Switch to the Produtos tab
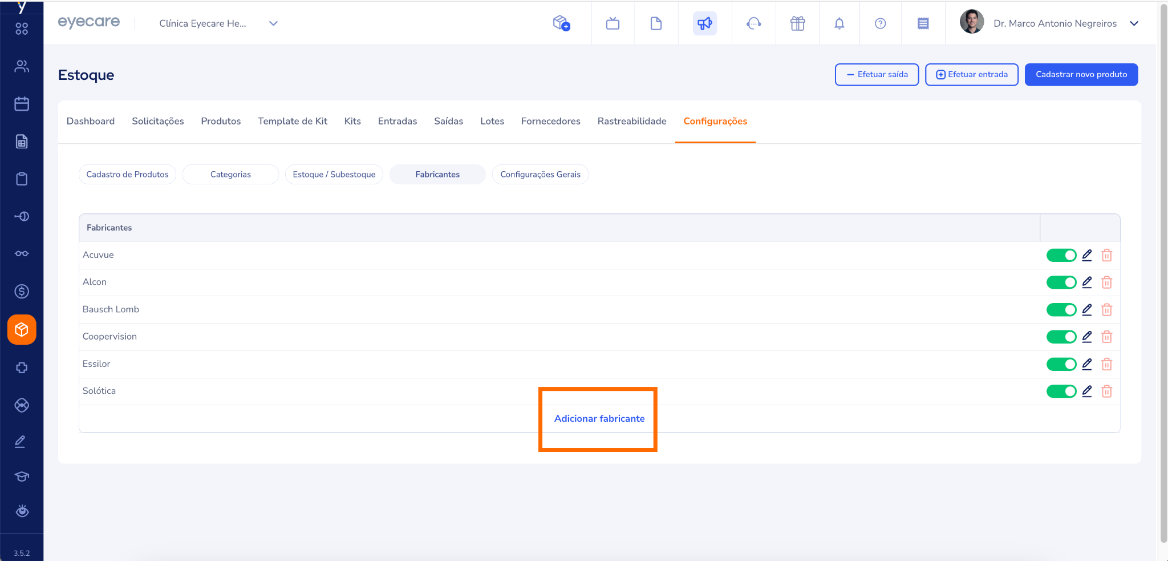This screenshot has width=1168, height=561. [221, 121]
